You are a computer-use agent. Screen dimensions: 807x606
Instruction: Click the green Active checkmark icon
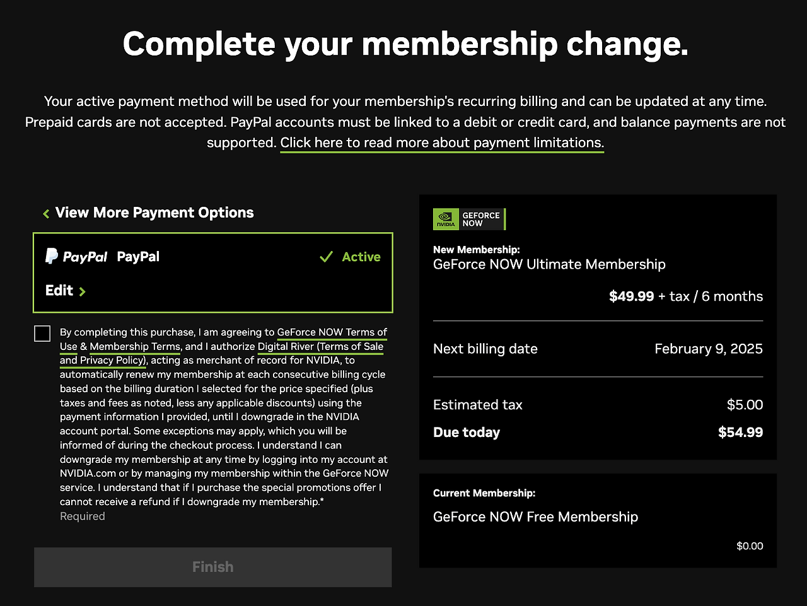326,257
